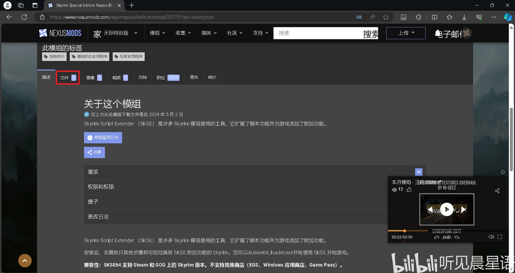Click the Nexus Mods logo
The width and height of the screenshot is (515, 273).
pyautogui.click(x=60, y=33)
